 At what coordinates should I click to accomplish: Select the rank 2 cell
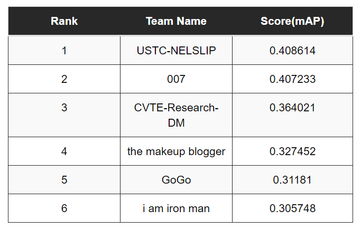point(64,79)
